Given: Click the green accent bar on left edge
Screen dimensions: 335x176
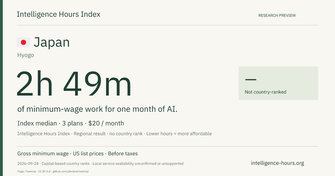Looking at the screenshot, I should click(x=1, y=88).
